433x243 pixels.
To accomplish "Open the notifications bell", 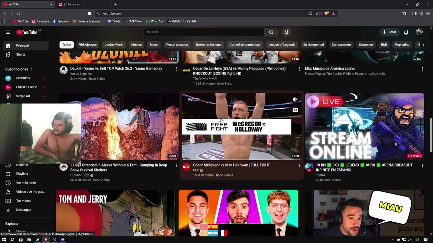I will 406,32.
